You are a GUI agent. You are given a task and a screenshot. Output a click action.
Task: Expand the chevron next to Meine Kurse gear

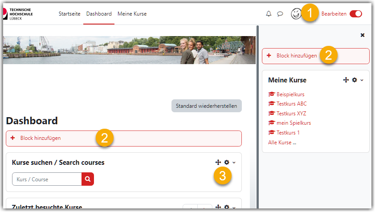coord(362,80)
